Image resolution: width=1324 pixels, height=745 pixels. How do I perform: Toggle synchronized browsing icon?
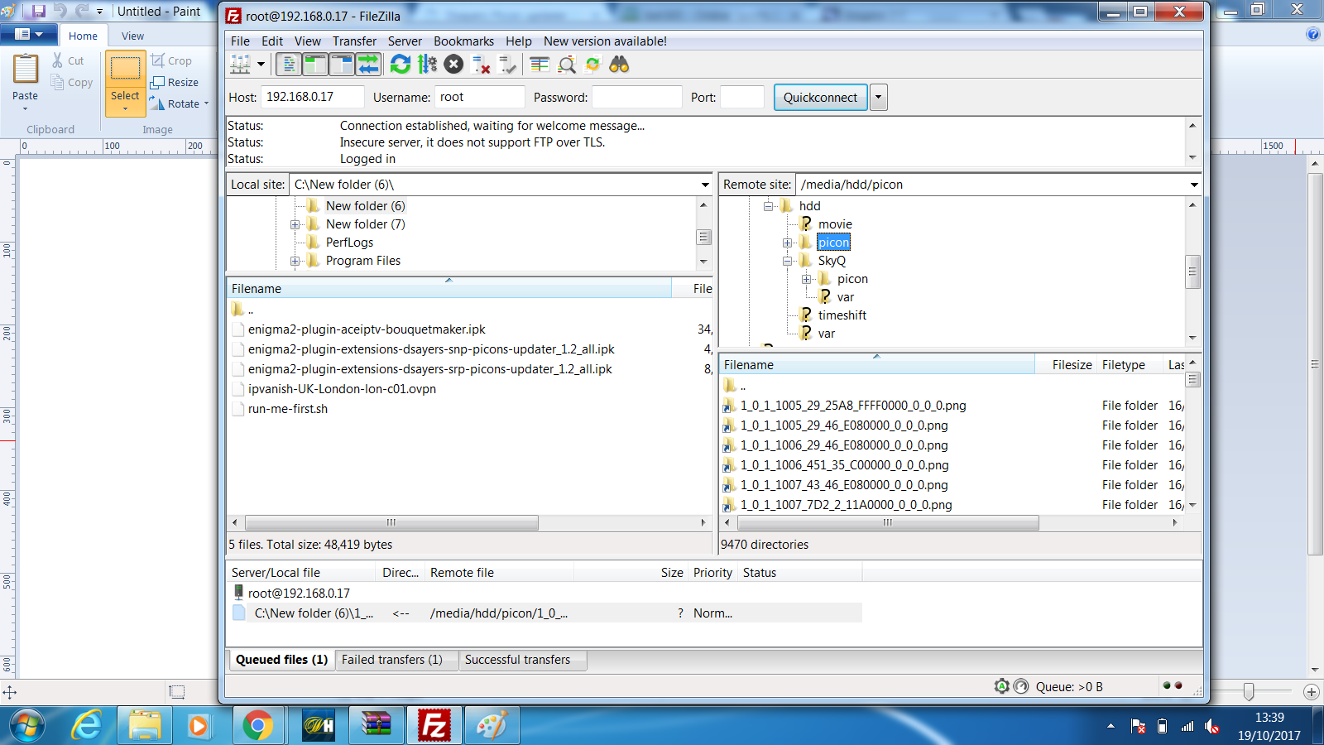[x=592, y=64]
